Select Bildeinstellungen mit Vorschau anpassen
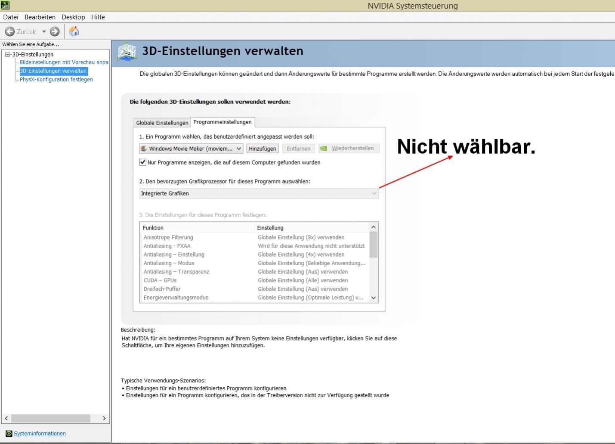 click(64, 62)
